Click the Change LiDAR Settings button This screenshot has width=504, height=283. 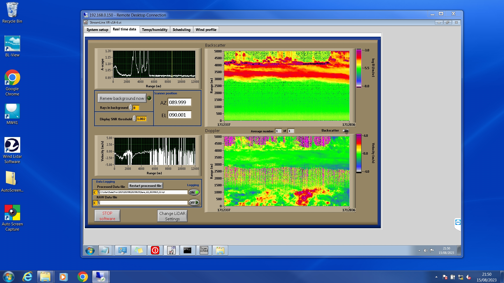[172, 216]
